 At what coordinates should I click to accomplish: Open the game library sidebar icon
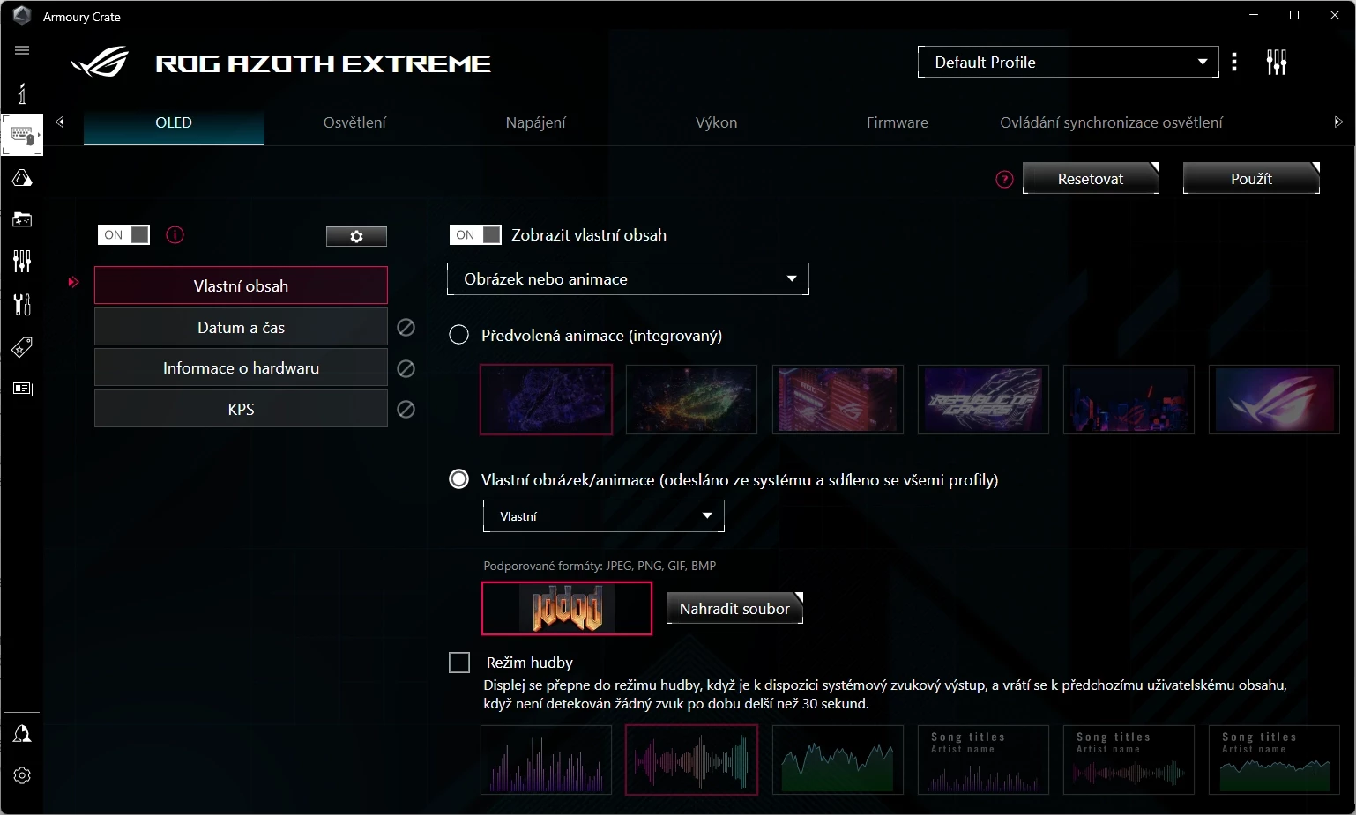pyautogui.click(x=22, y=219)
